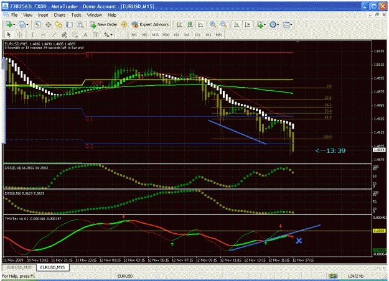389x281 pixels.
Task: Zoom out on the chart
Action: tap(223, 24)
